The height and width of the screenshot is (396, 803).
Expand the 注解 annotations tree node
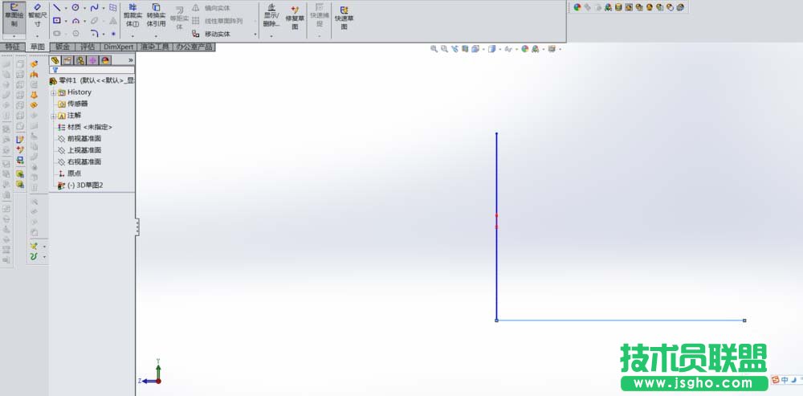coord(53,116)
